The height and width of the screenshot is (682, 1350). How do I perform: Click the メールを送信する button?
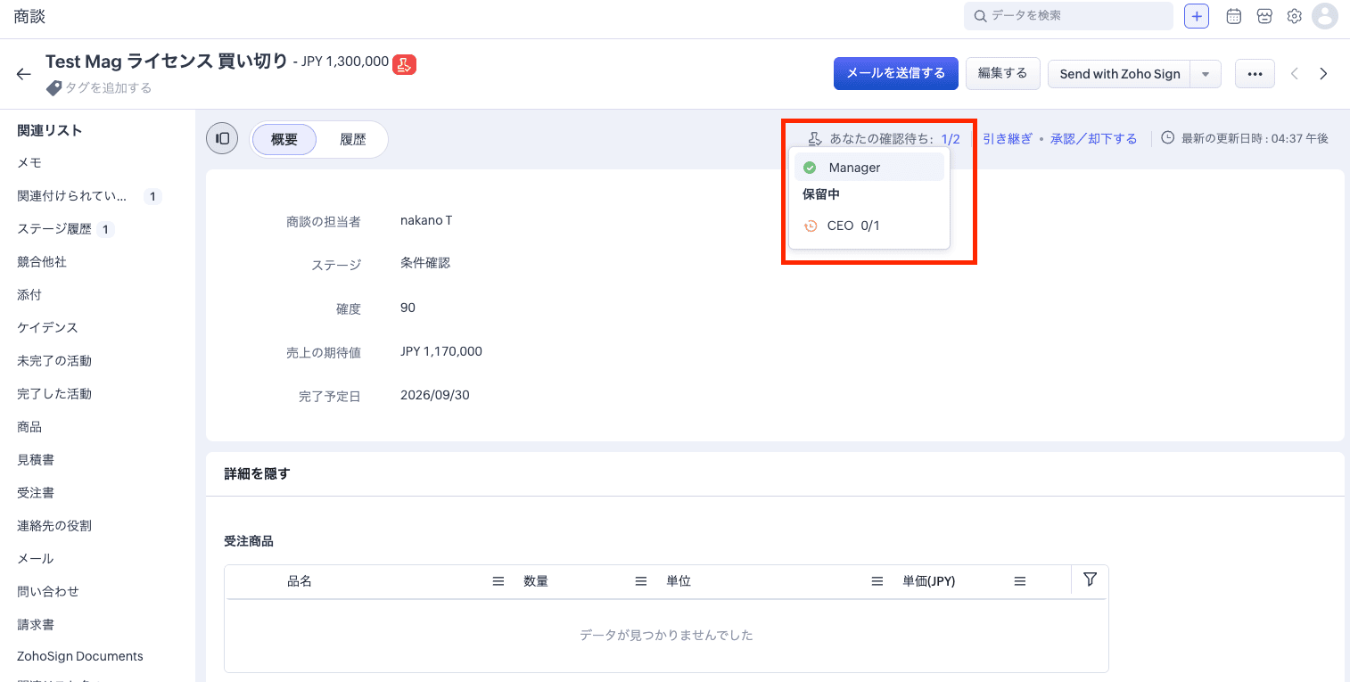click(896, 73)
